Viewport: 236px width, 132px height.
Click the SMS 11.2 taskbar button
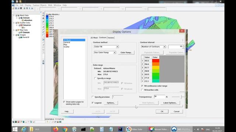(x=181, y=129)
